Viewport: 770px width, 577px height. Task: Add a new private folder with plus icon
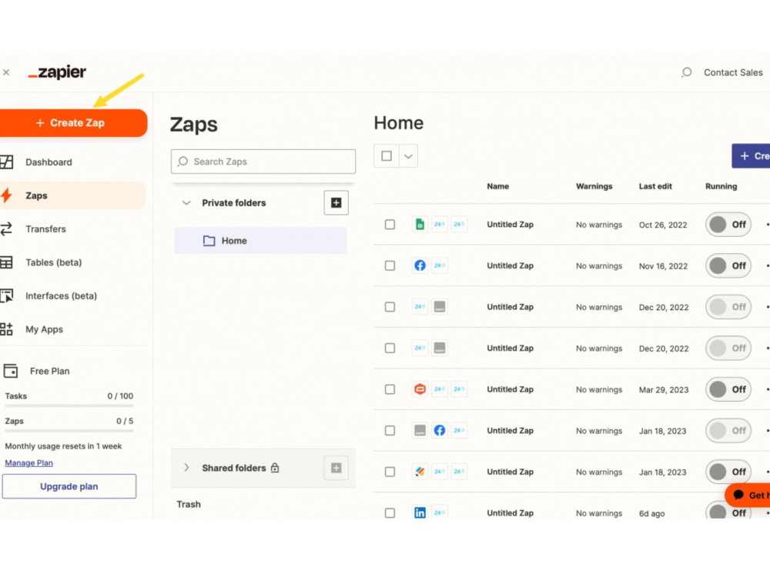336,202
